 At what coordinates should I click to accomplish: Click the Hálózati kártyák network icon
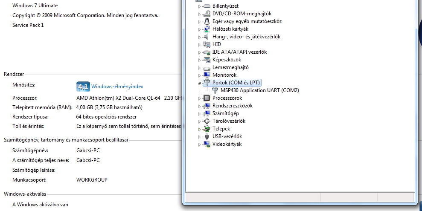pos(207,29)
